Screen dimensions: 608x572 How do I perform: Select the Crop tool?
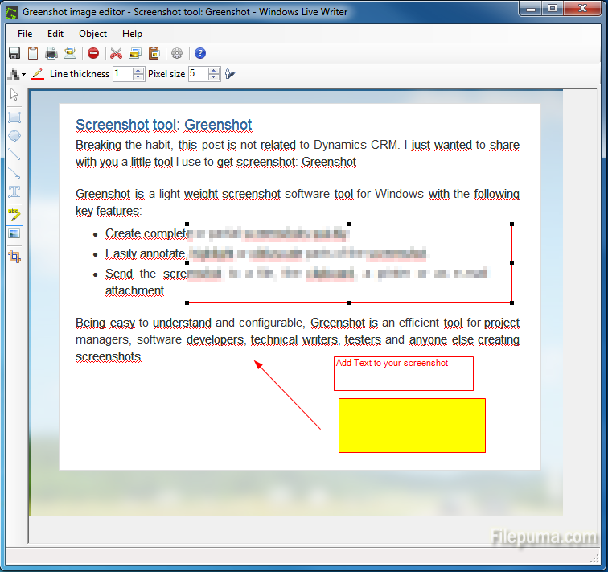(14, 257)
